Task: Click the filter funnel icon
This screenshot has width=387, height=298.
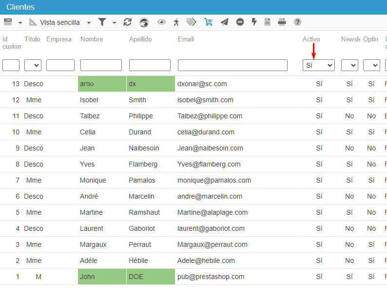Action: tap(102, 22)
